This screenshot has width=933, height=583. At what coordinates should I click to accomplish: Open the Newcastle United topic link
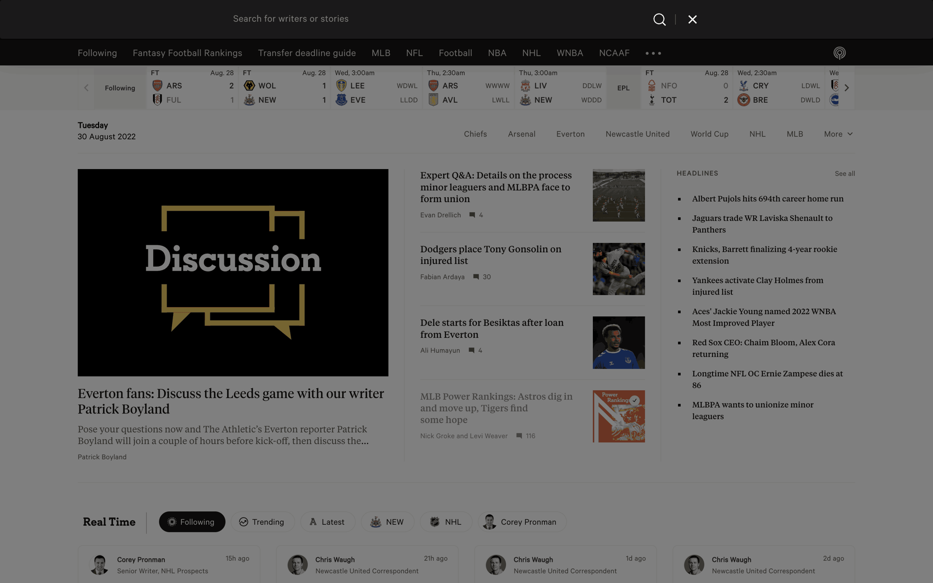[638, 134]
